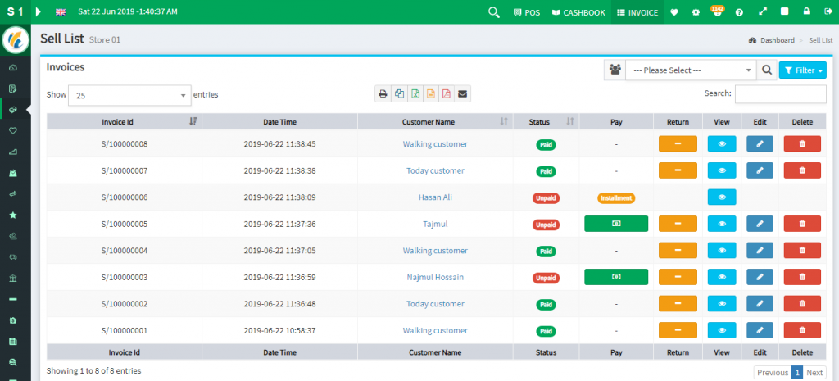
Task: Open the POS menu item
Action: (526, 12)
